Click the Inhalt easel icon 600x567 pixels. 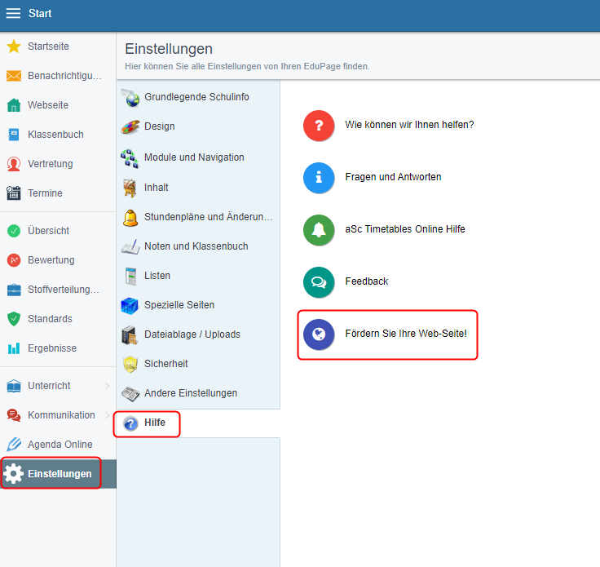130,188
